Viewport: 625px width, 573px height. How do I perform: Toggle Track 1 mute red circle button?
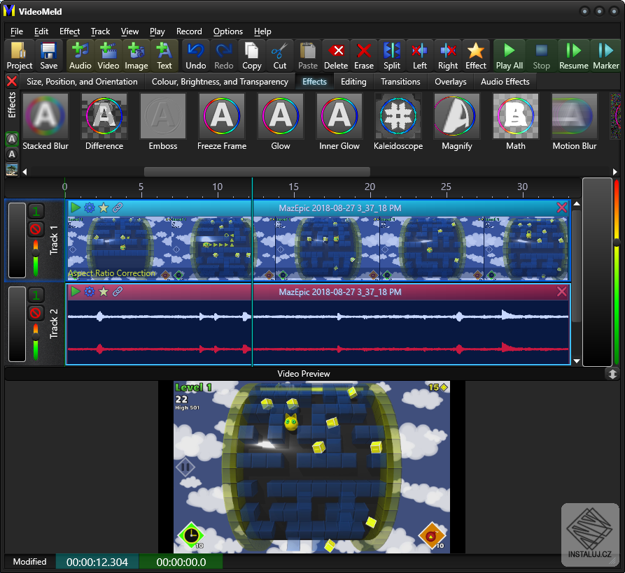click(x=36, y=229)
